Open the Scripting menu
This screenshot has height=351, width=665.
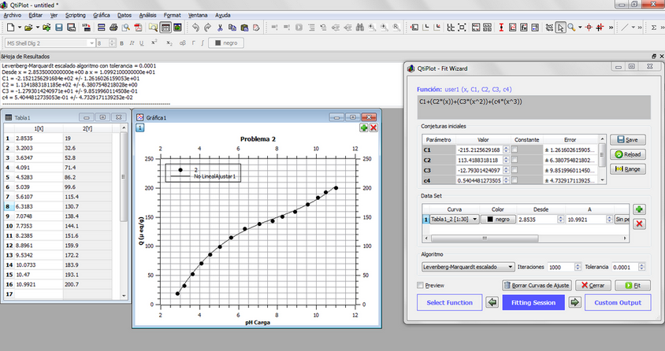pos(75,15)
